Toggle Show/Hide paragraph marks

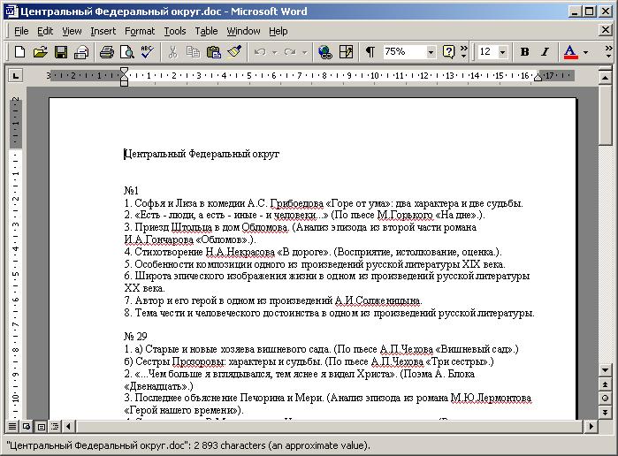[370, 52]
